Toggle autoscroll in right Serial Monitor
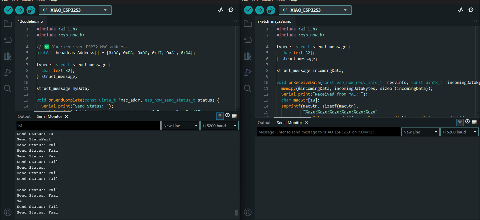This screenshot has height=220, width=480. 460,122
